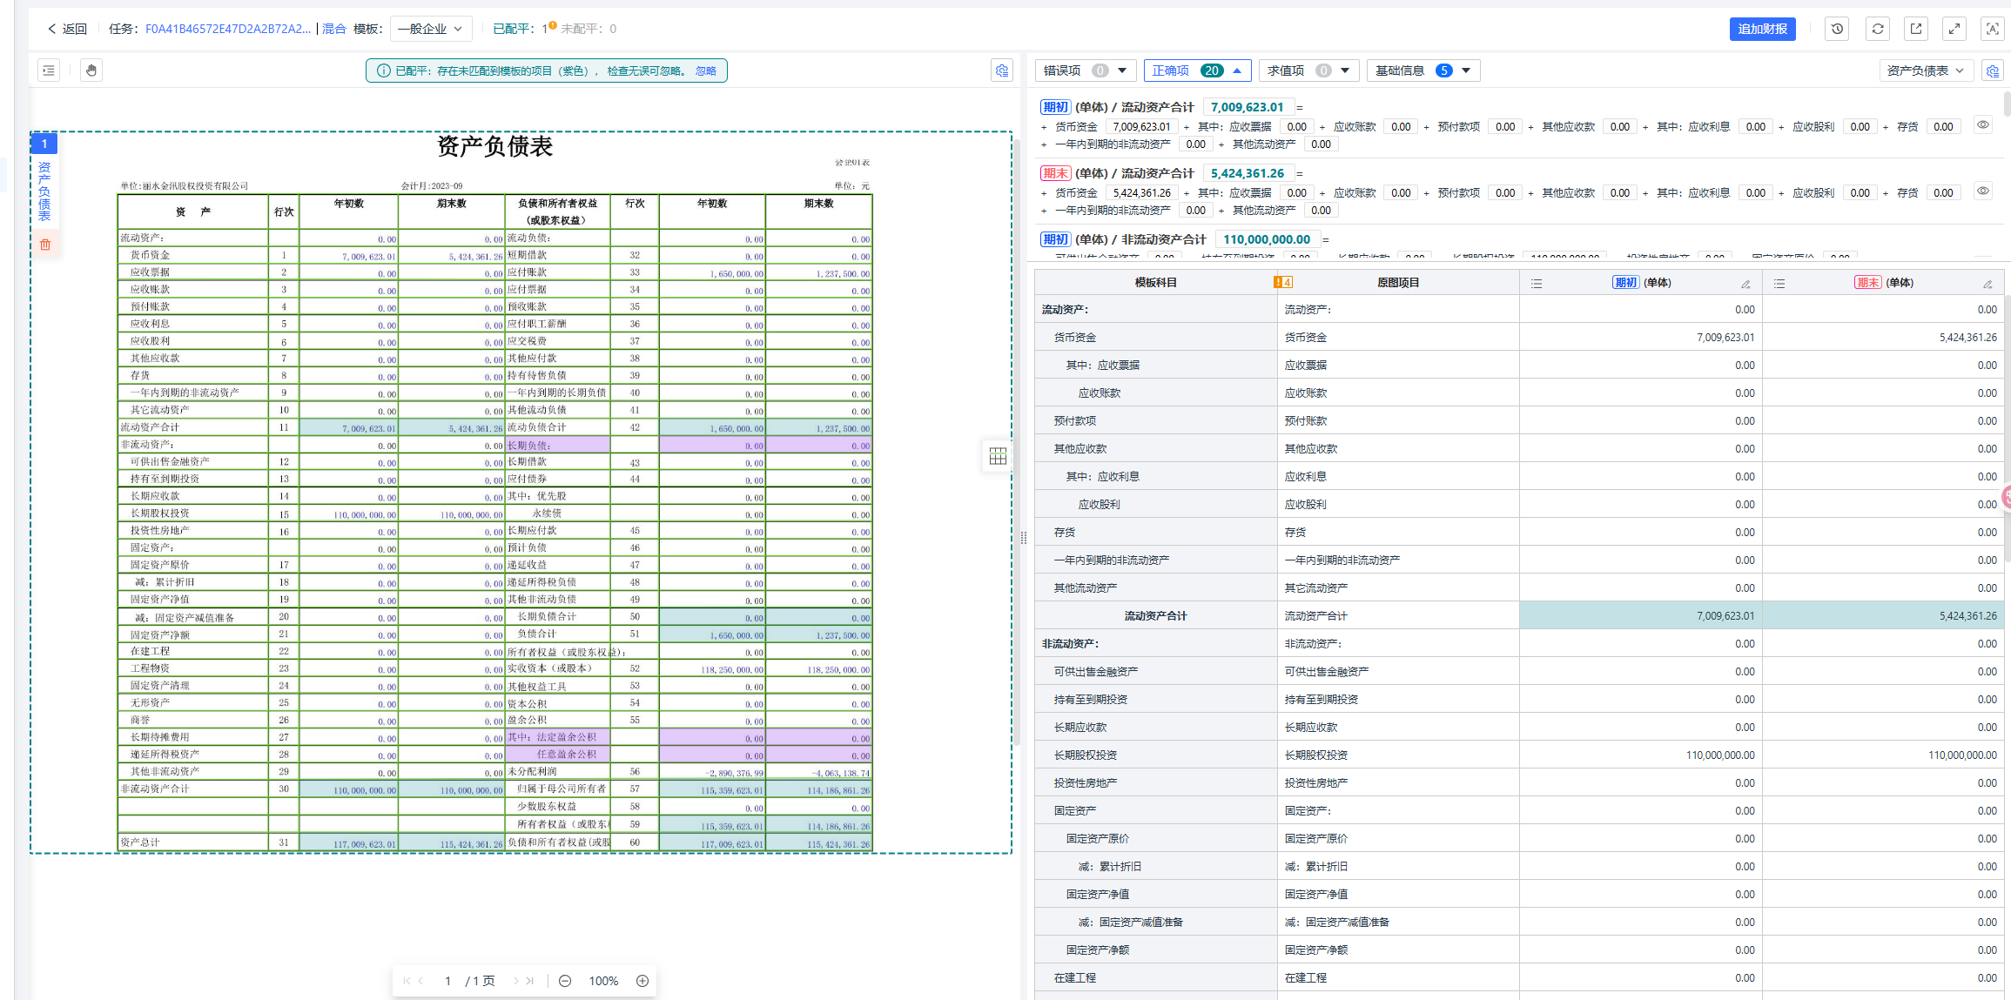Click the table grid icon beside document
Viewport: 2011px width, 1000px height.
pos(998,456)
